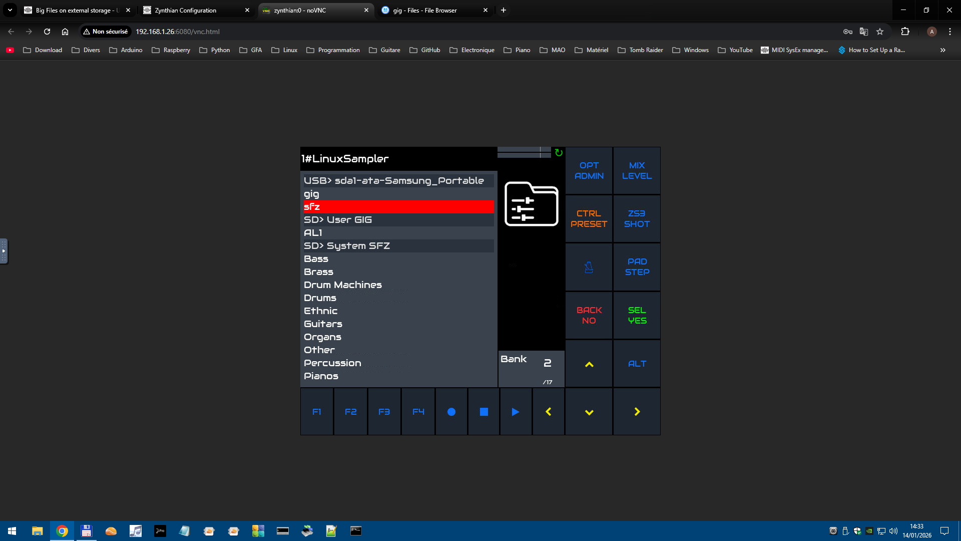Click the metronome icon button
Screen dimensions: 961x541
[x=589, y=267]
